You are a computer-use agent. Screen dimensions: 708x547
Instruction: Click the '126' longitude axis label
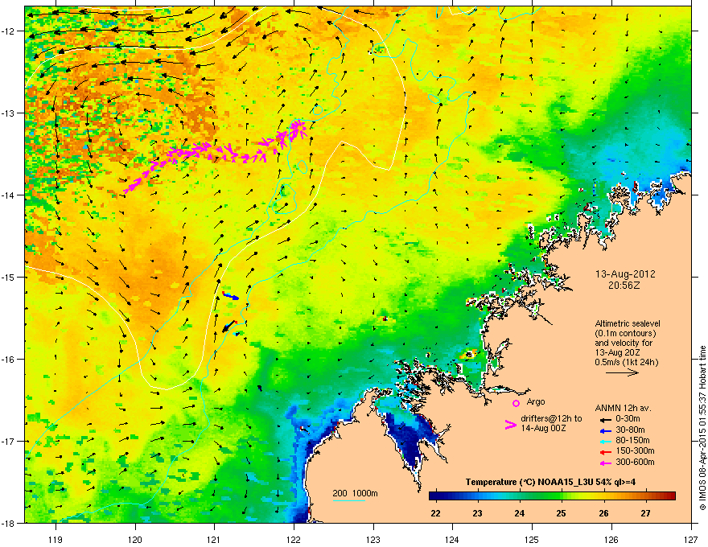pos(611,539)
